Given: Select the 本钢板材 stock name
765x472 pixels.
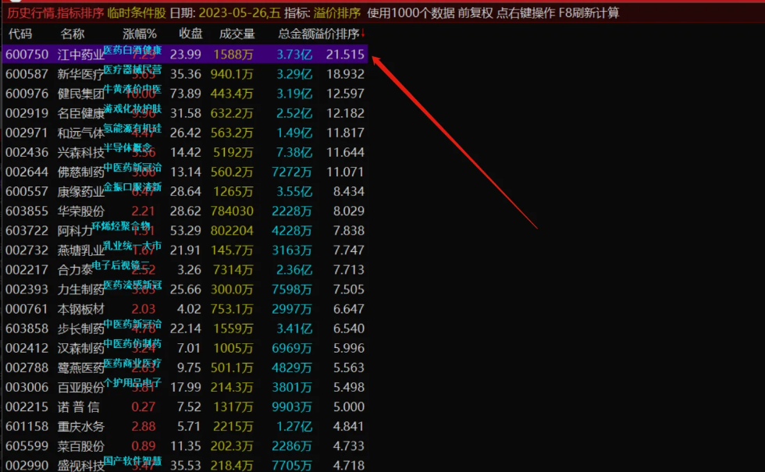Looking at the screenshot, I should pos(81,309).
